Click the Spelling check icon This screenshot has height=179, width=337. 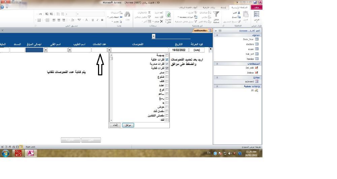click(149, 17)
